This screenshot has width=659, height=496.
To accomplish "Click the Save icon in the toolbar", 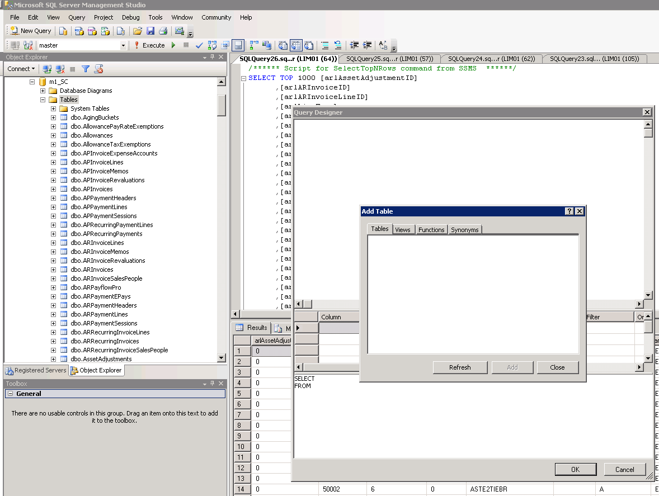I will click(150, 31).
